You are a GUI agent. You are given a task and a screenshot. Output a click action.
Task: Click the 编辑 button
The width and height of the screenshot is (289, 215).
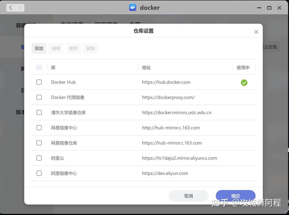point(56,48)
